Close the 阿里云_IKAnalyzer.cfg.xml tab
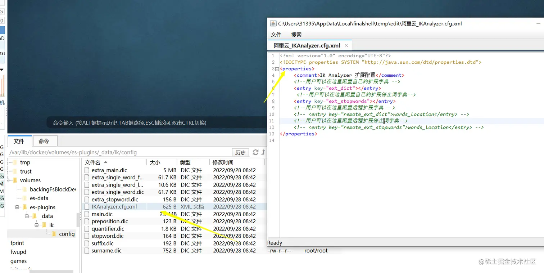 346,45
